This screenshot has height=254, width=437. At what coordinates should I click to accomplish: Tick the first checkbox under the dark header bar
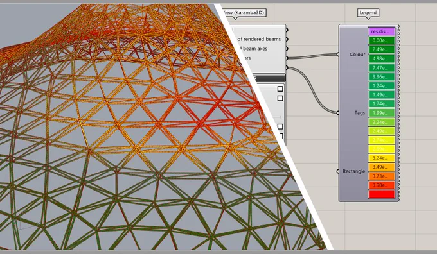tap(280, 89)
